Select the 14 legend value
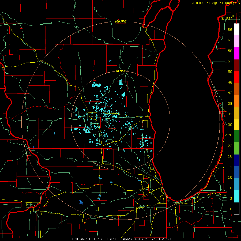 coord(230,167)
